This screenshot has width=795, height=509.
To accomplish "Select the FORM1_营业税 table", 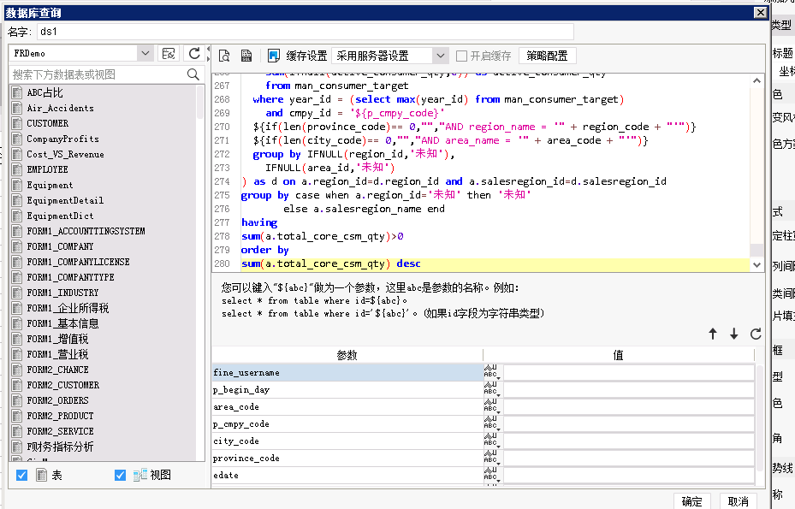I will 57,354.
